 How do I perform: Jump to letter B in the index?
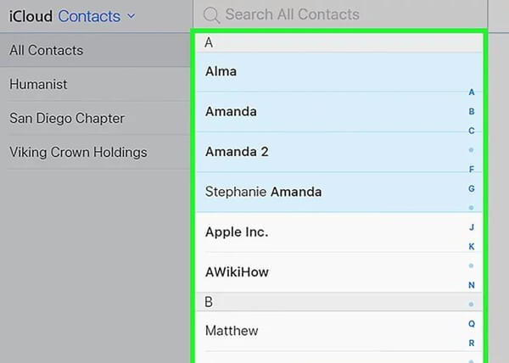click(x=472, y=111)
